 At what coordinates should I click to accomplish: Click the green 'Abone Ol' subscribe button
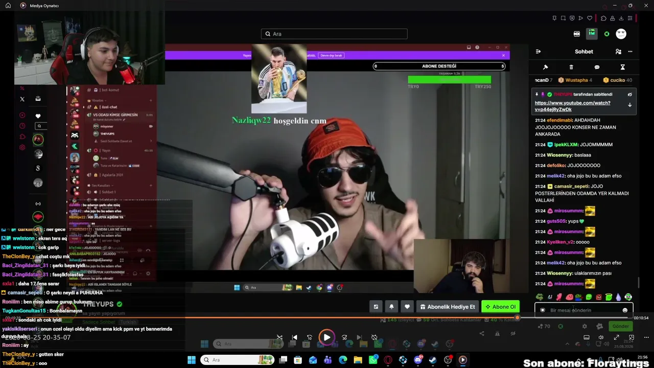click(x=500, y=307)
